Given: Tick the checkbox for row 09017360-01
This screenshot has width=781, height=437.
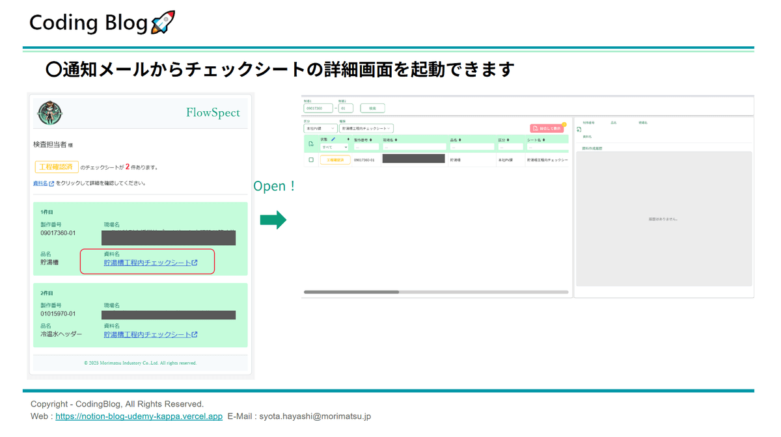Looking at the screenshot, I should [x=311, y=159].
